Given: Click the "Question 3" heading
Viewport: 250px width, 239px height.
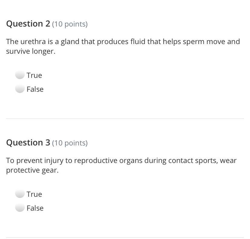Looking at the screenshot, I should tap(28, 142).
